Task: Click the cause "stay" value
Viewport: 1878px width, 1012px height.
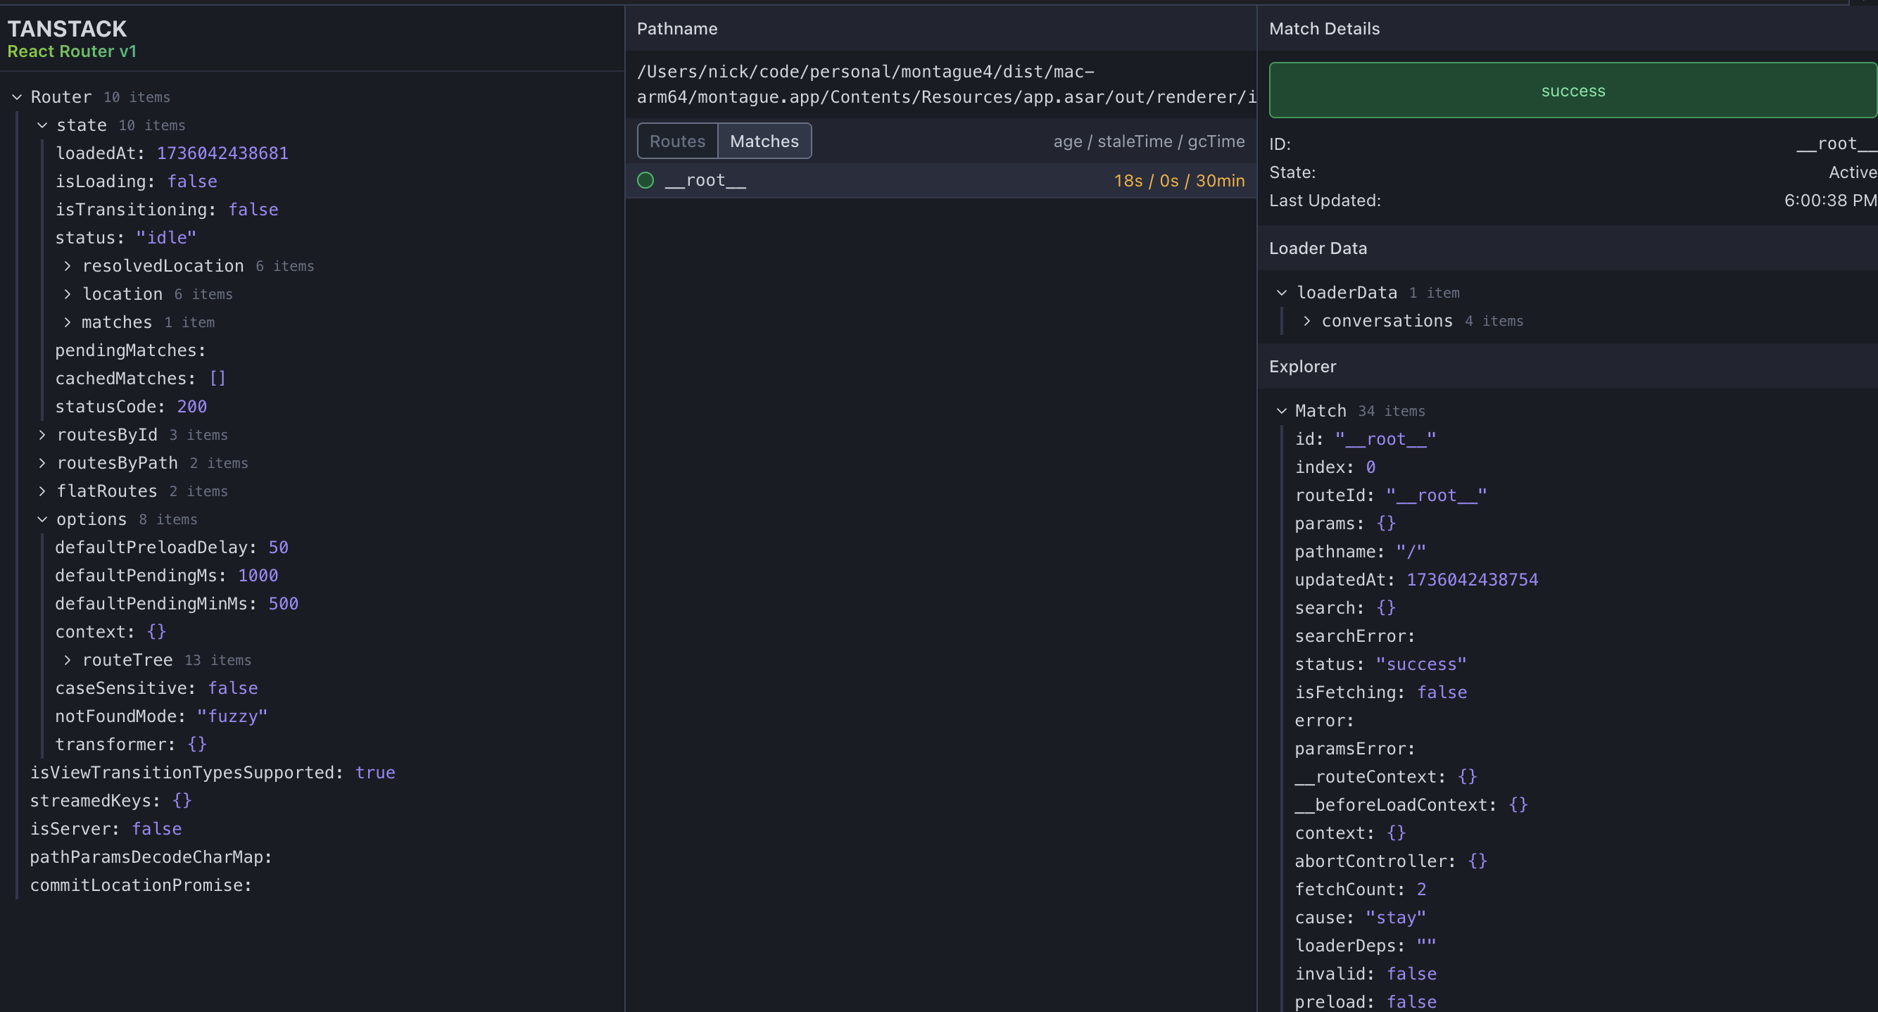Action: click(1395, 918)
